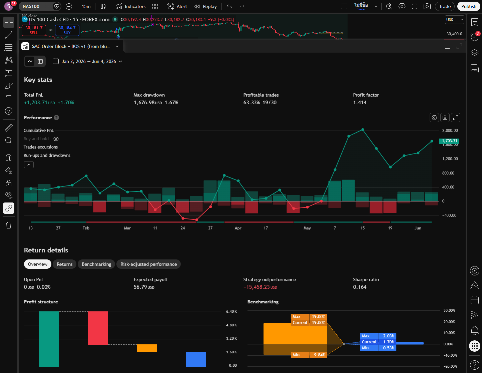Start bar Replay mode
The image size is (482, 373).
pos(205,6)
